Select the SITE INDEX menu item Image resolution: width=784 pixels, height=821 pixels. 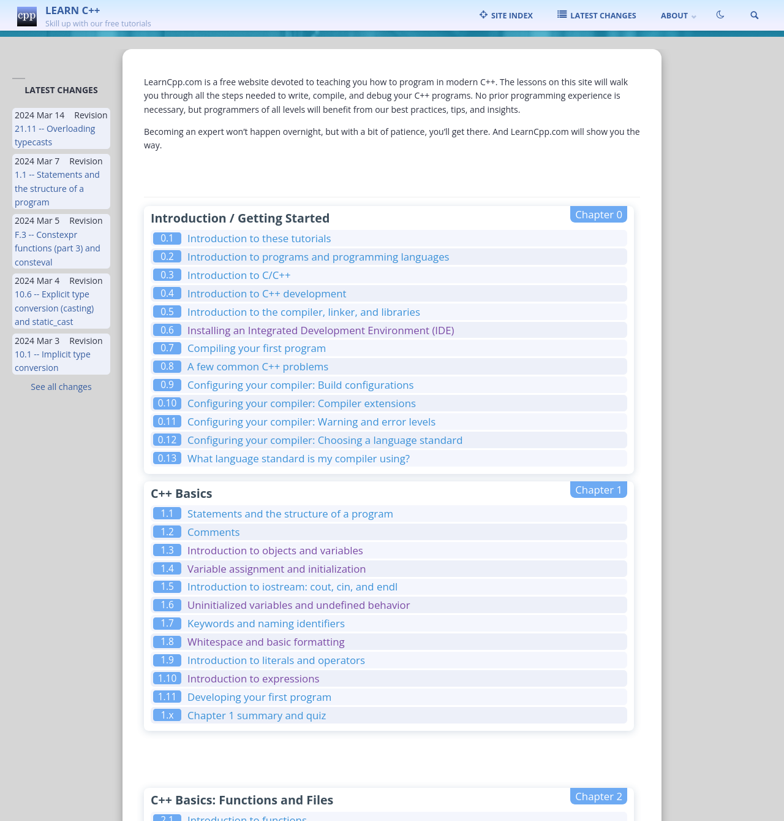coord(511,15)
